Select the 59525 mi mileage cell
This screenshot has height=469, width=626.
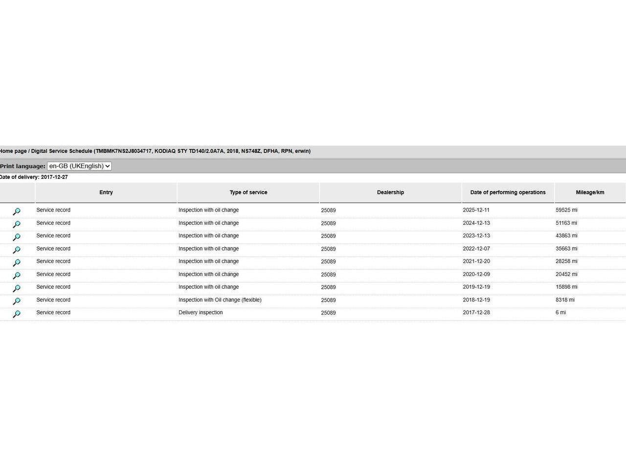(x=566, y=210)
